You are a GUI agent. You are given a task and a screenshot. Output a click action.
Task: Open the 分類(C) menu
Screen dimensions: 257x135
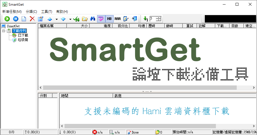pos(31,12)
